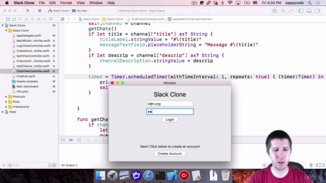Click the step over debug icon
This screenshot has height=183, width=326.
(87, 140)
